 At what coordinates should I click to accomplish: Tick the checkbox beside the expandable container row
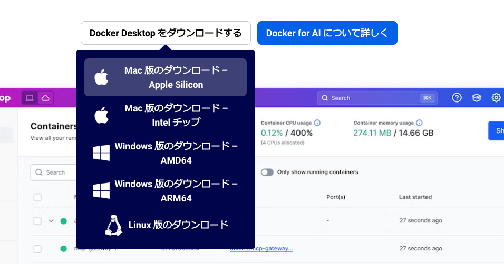tap(37, 221)
